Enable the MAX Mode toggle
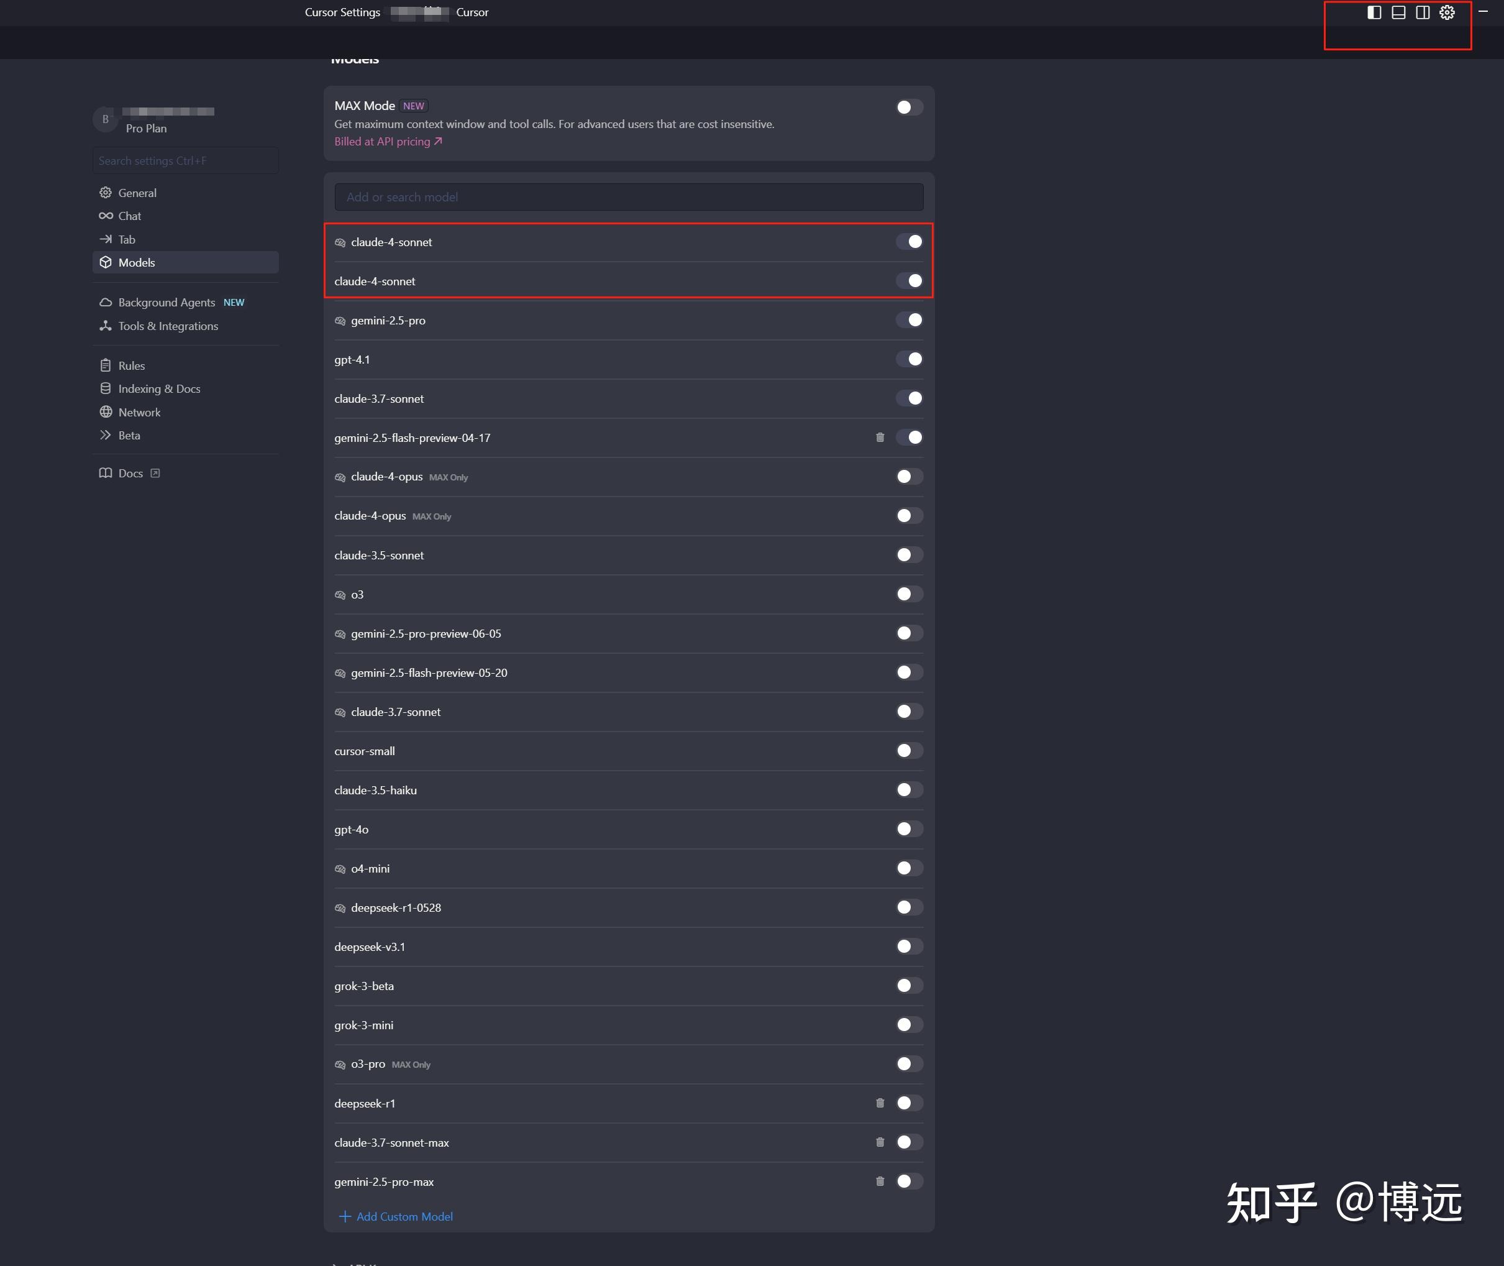Image resolution: width=1504 pixels, height=1266 pixels. pyautogui.click(x=909, y=107)
